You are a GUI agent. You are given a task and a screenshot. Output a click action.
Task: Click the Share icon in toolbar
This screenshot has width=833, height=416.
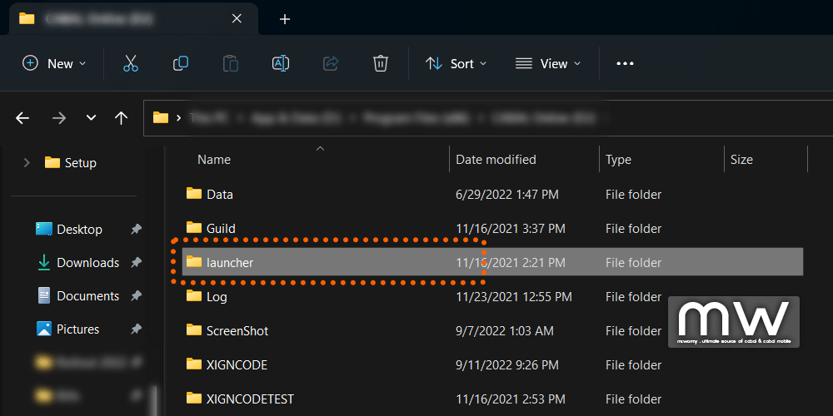point(331,63)
